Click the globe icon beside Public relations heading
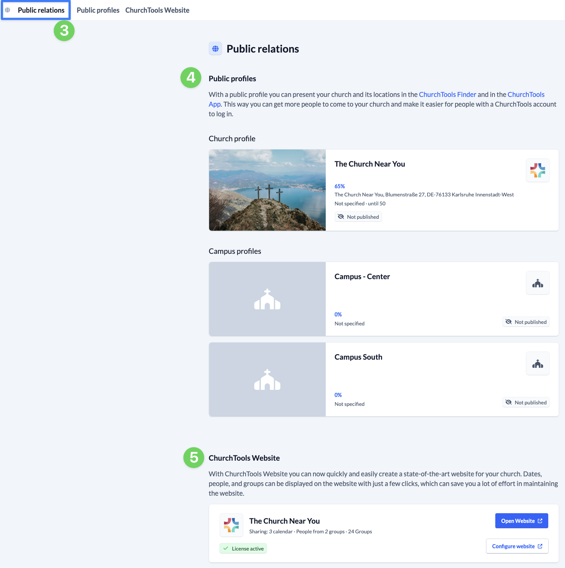The image size is (565, 568). [x=215, y=49]
